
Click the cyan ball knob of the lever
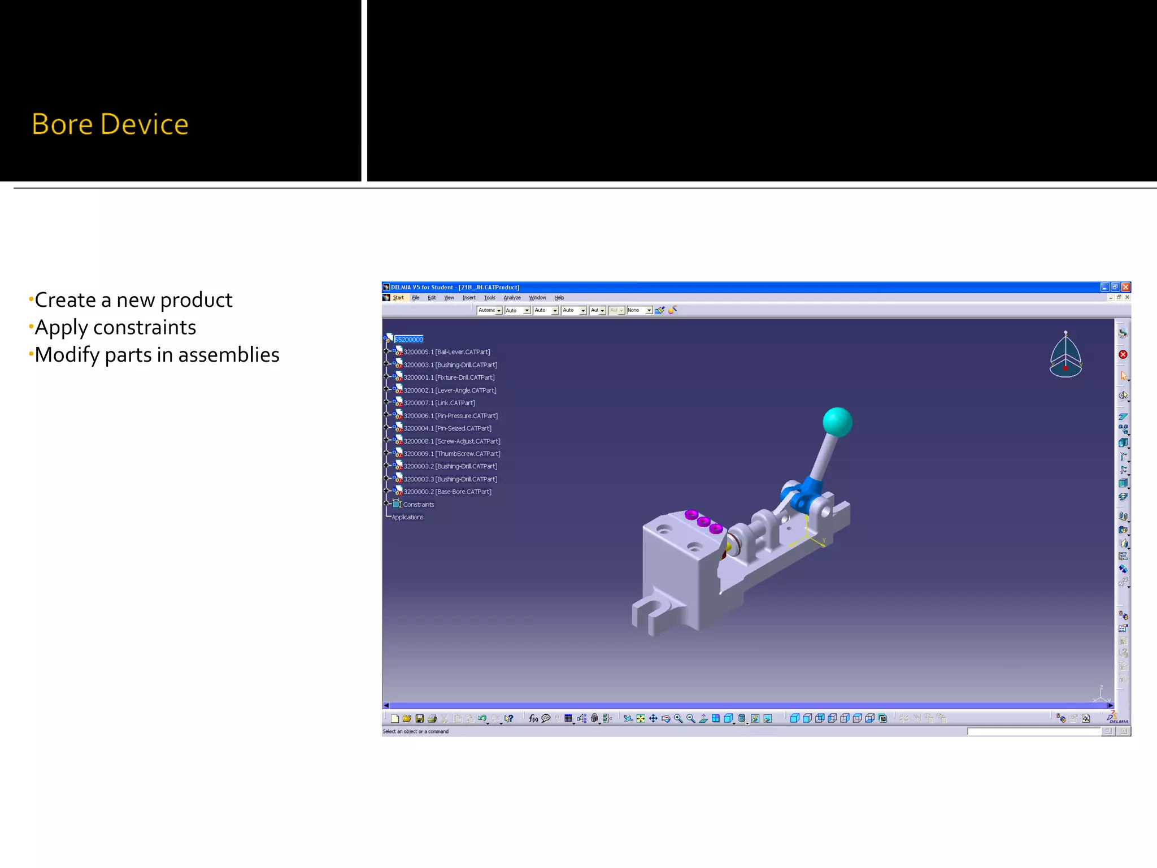[837, 422]
